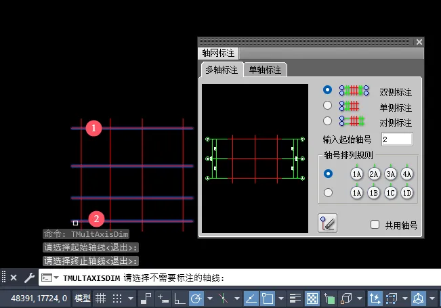Open polar tracking angle dropdown arrow
Viewport: 441px width, 308px height.
coord(210,298)
